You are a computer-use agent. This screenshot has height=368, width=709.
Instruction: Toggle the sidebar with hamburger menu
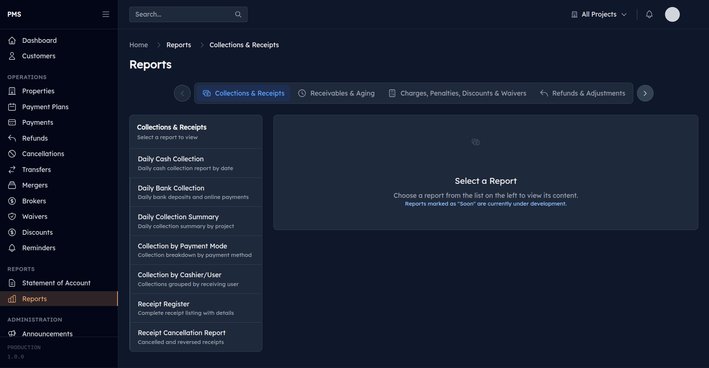point(106,14)
